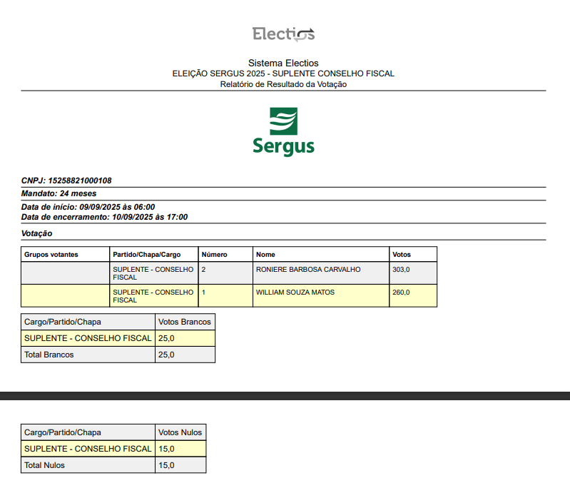Click the 'Votação' section heading

pos(36,233)
